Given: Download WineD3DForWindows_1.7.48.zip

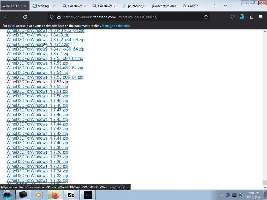Looking at the screenshot, I should (x=37, y=105).
